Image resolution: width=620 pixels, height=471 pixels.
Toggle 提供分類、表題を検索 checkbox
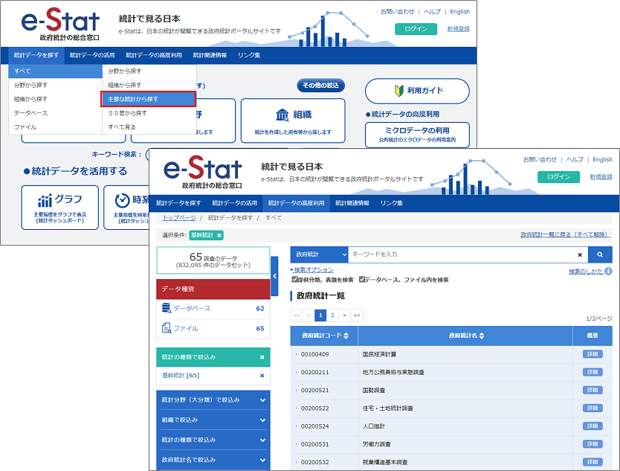pos(295,280)
